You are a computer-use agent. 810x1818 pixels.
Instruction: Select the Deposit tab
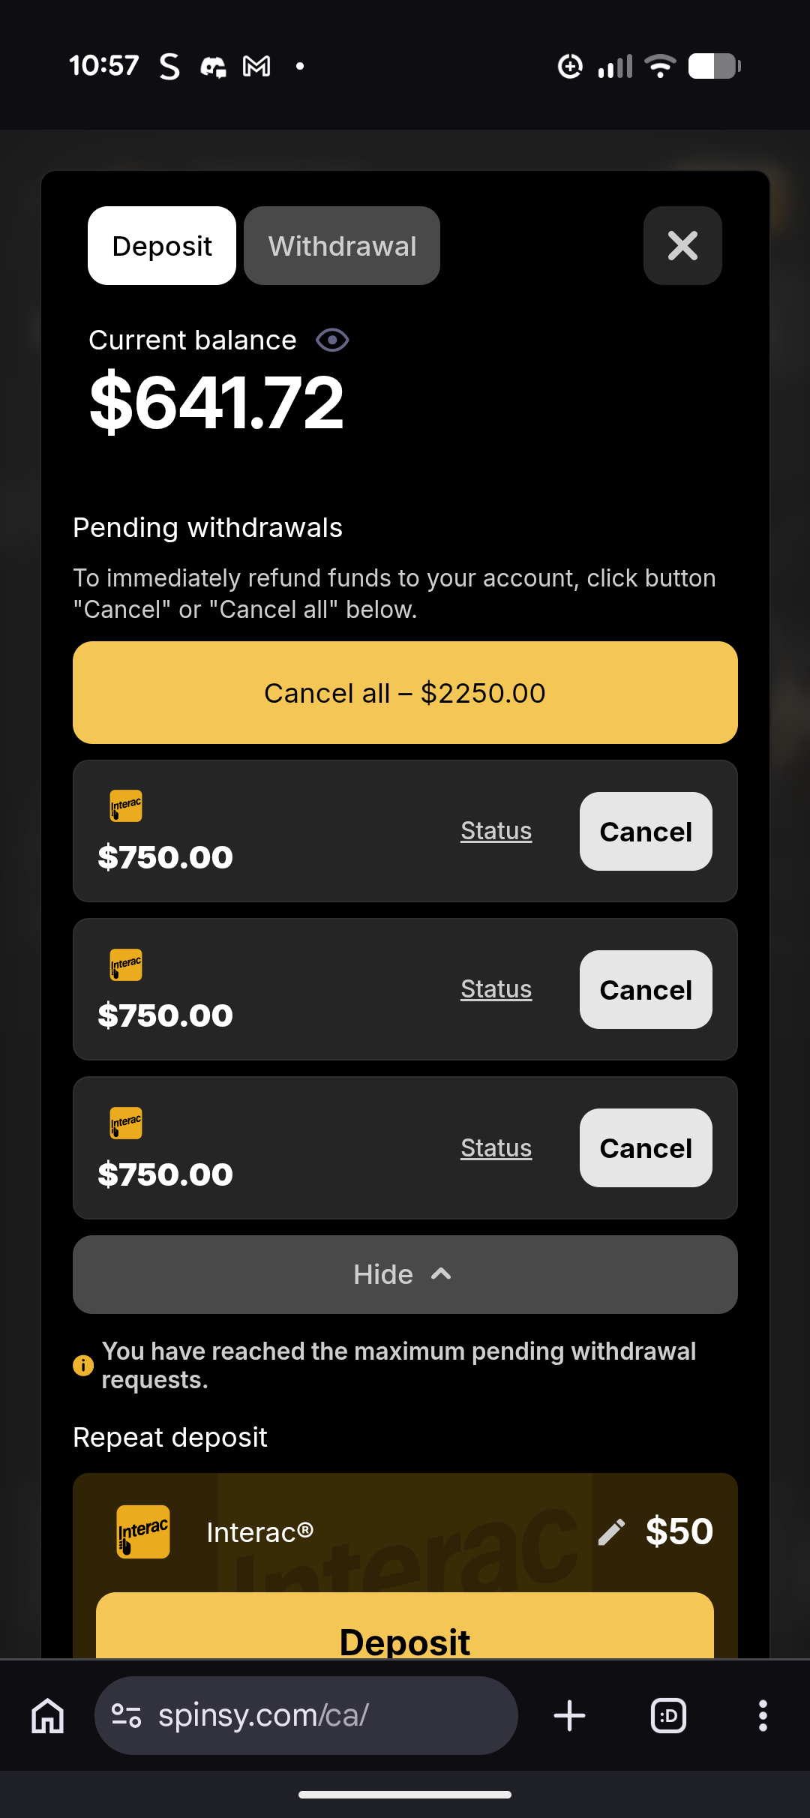(162, 246)
